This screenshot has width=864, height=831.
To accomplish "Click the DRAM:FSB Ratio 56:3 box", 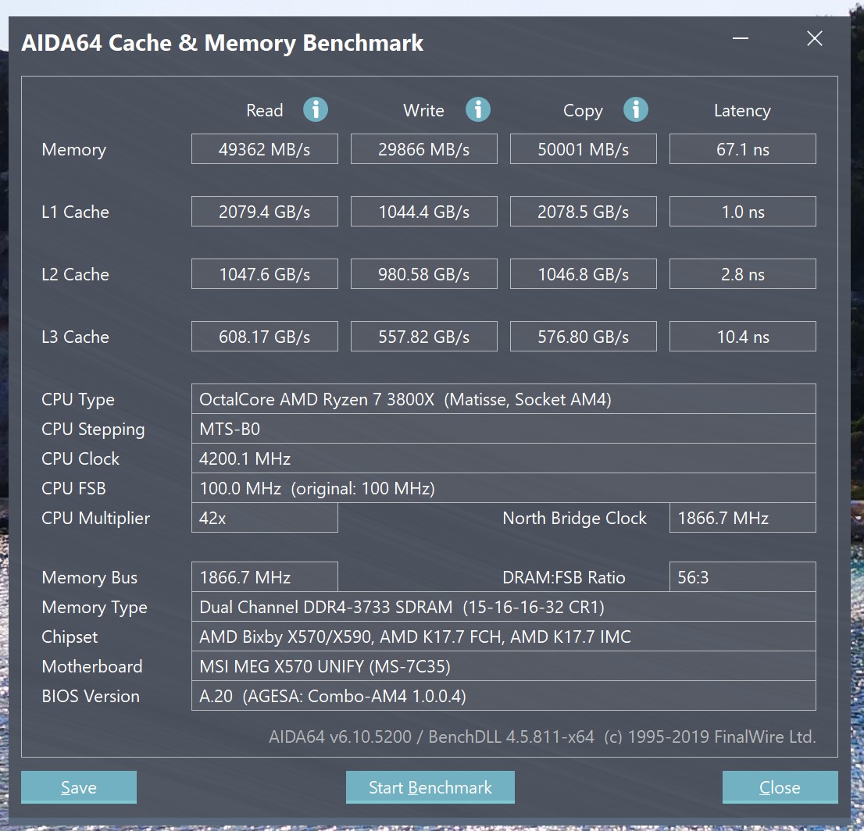I will tap(742, 576).
